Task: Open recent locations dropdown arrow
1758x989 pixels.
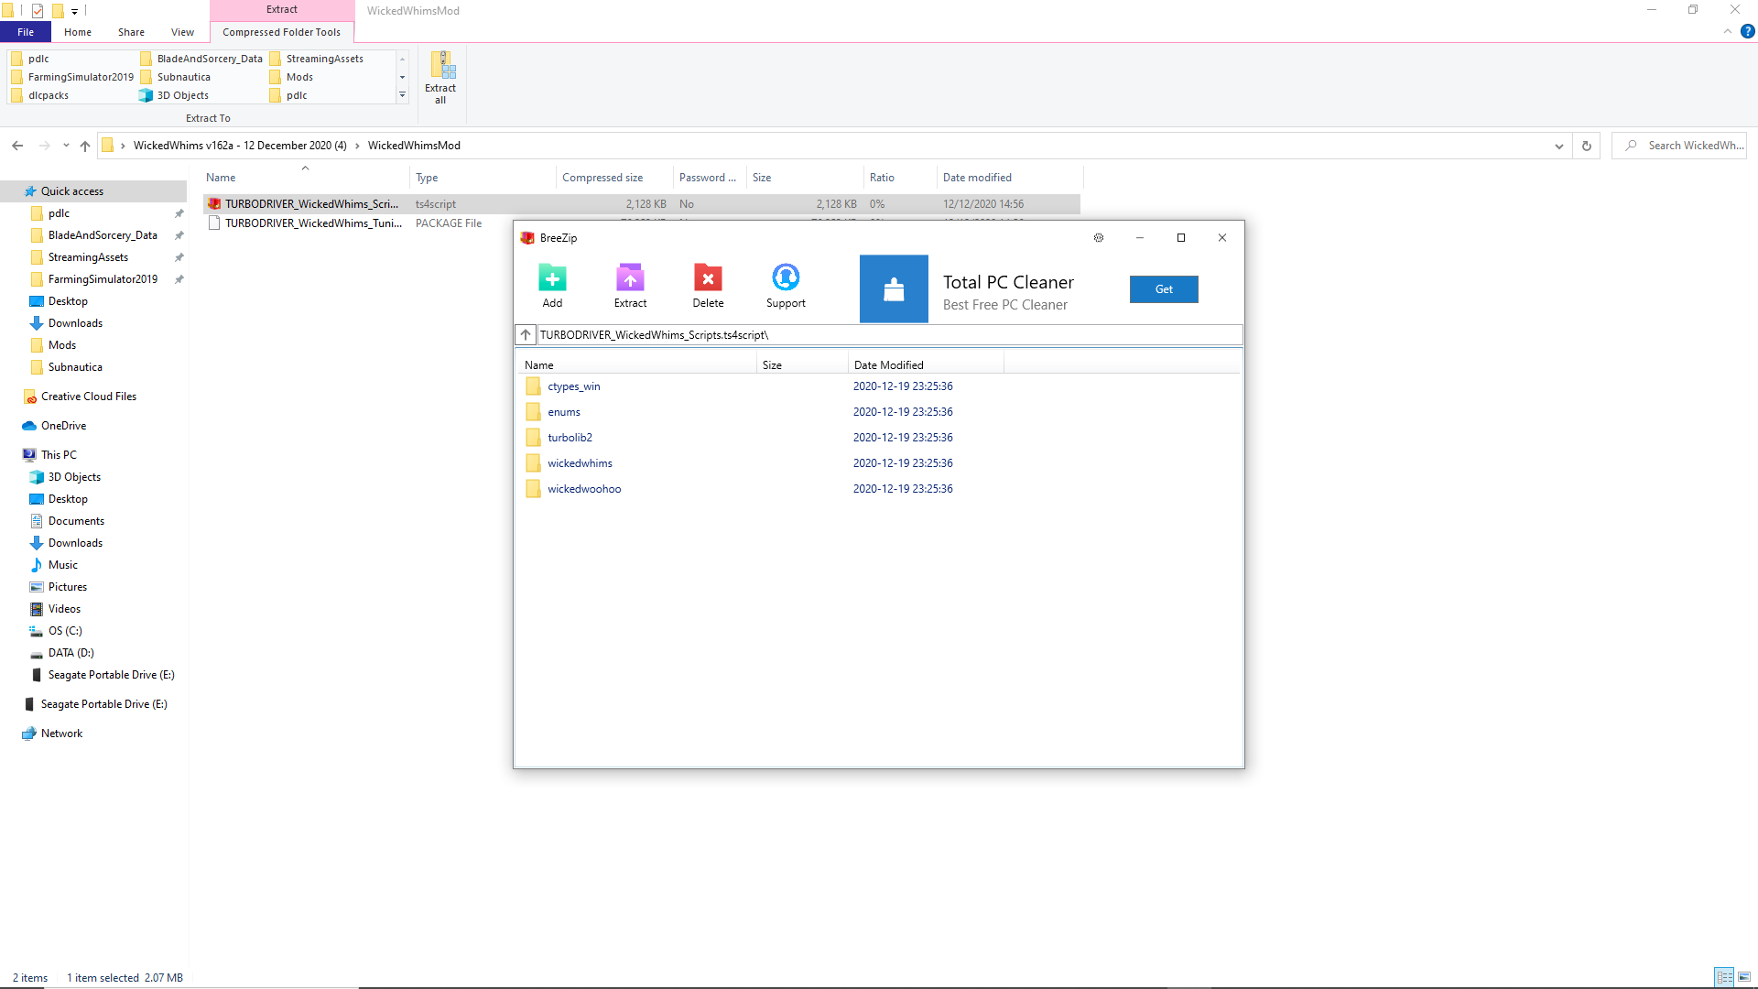Action: click(66, 146)
